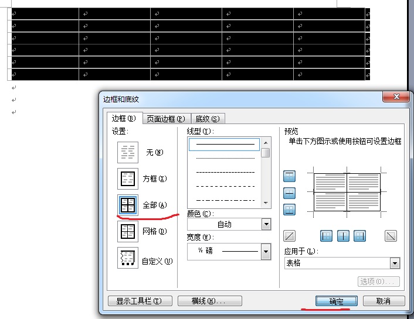This screenshot has width=414, height=319.
Task: Toggle inside horizontal border button in preview
Action: (x=289, y=193)
